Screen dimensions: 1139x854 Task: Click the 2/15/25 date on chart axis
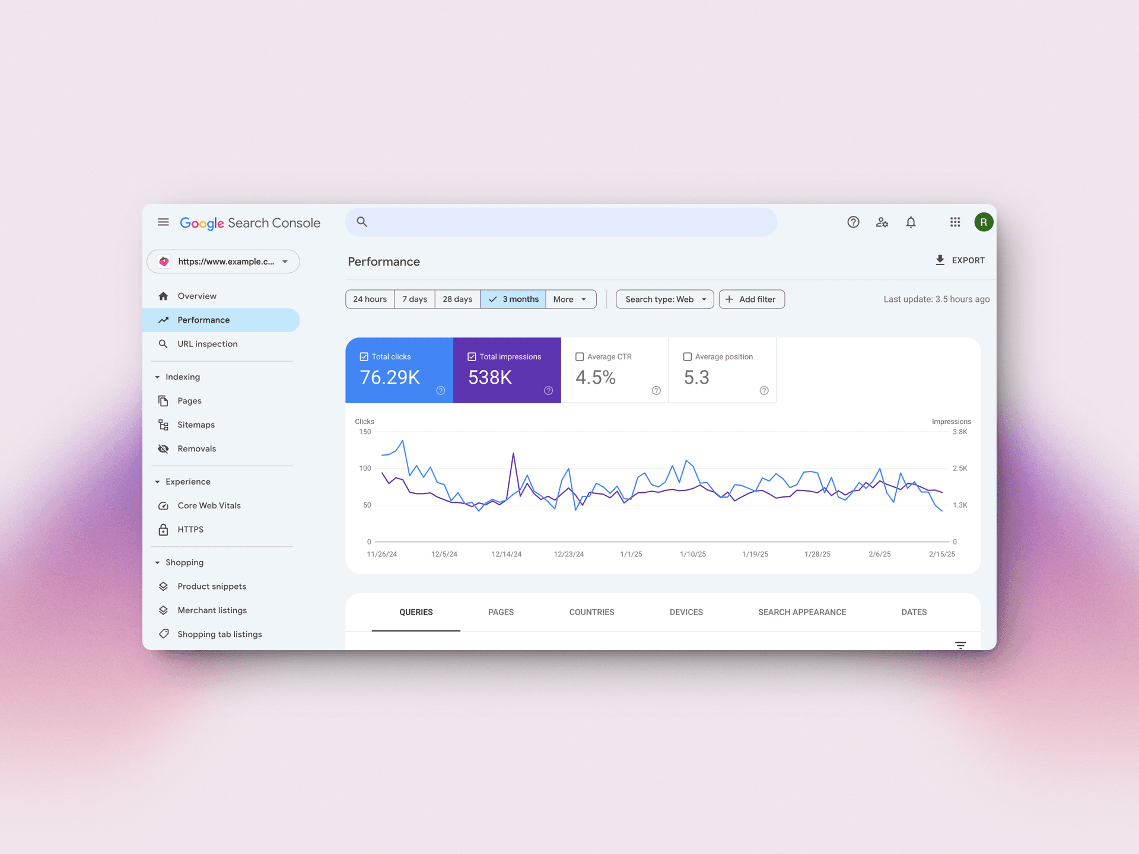click(942, 555)
